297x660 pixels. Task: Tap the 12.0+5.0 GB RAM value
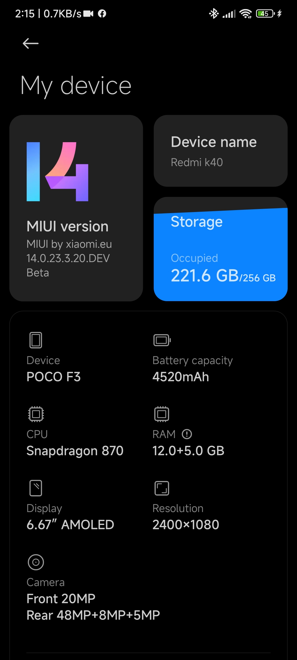[188, 451]
